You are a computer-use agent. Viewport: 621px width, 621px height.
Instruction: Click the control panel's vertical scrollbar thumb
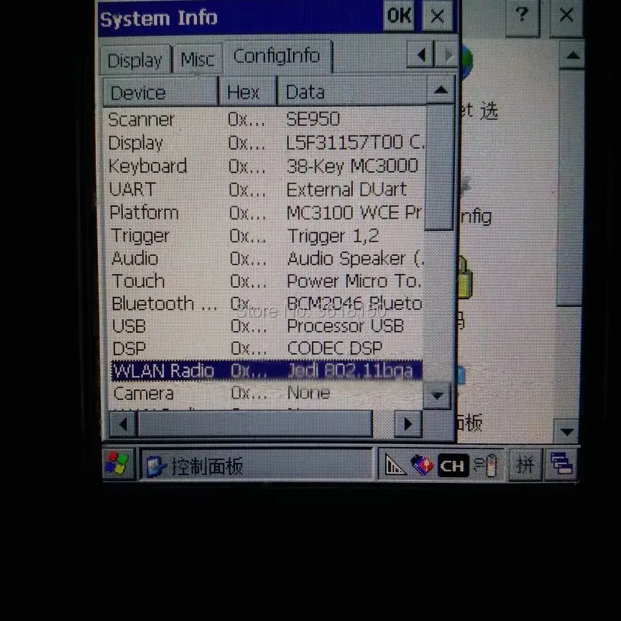point(569,188)
